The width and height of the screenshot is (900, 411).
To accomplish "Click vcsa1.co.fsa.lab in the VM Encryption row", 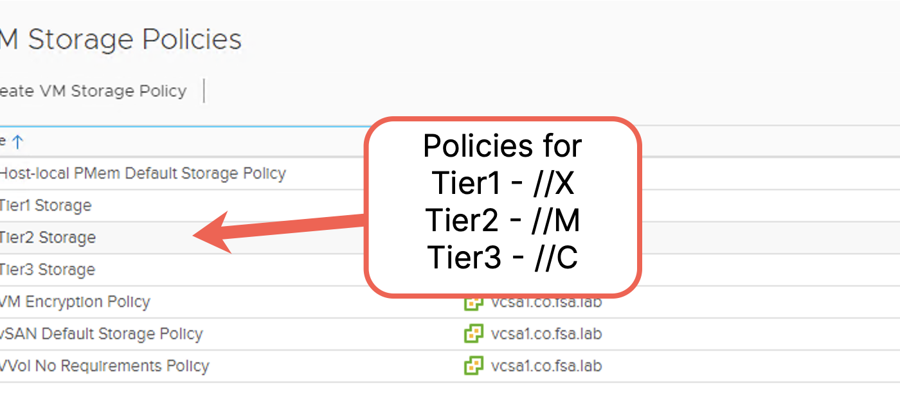I will pos(546,302).
